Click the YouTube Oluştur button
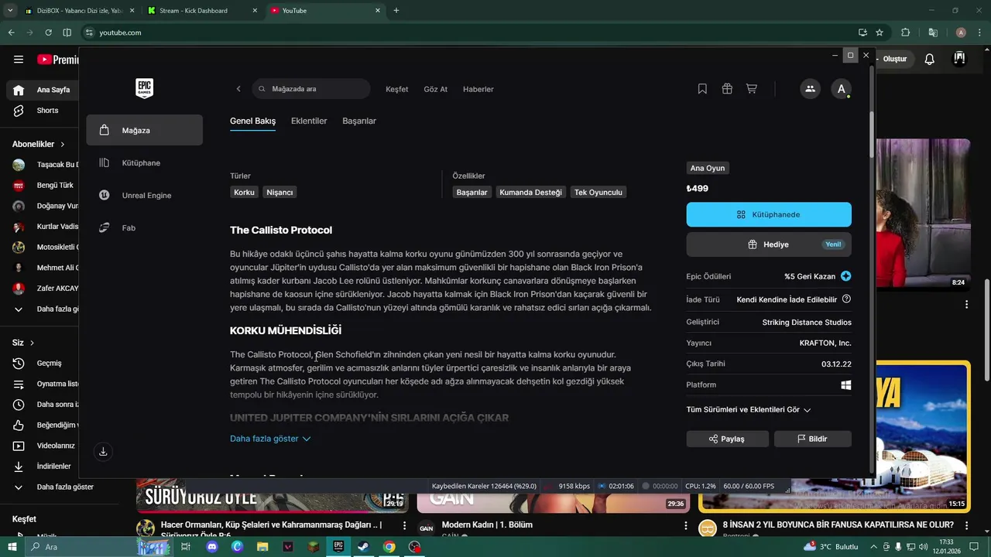The height and width of the screenshot is (557, 991). [x=894, y=60]
